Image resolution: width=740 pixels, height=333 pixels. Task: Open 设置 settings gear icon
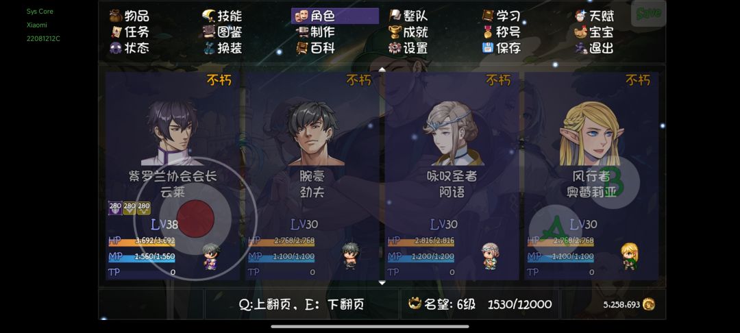point(395,48)
